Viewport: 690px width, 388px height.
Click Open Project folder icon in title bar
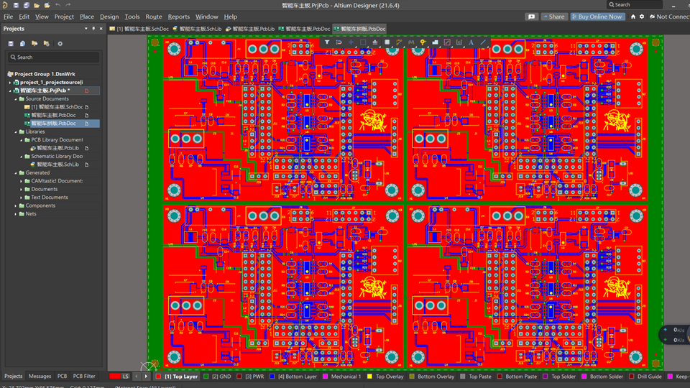tap(37, 5)
